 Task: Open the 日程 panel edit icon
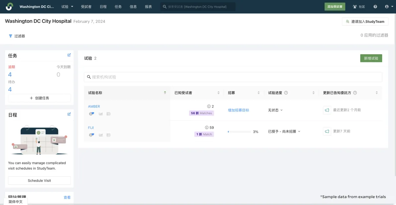point(69,114)
